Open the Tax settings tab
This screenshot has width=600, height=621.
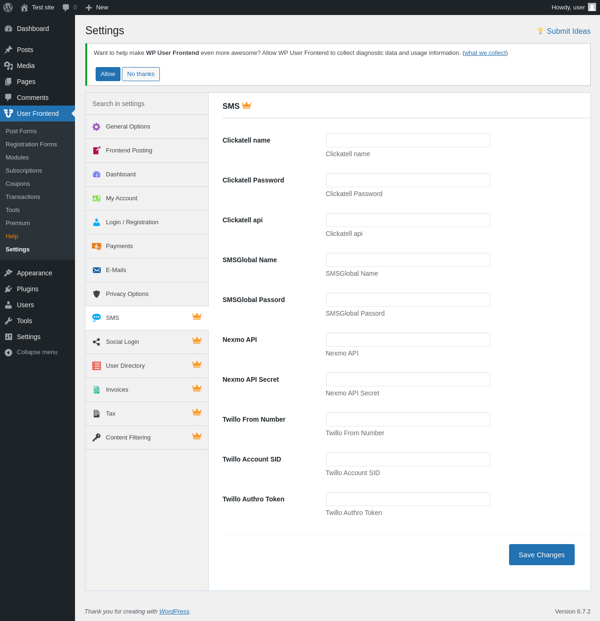point(147,414)
